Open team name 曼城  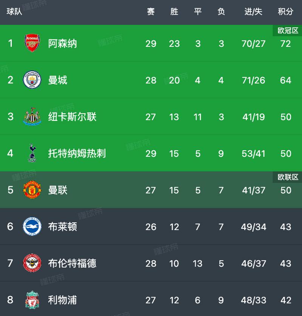[58, 80]
